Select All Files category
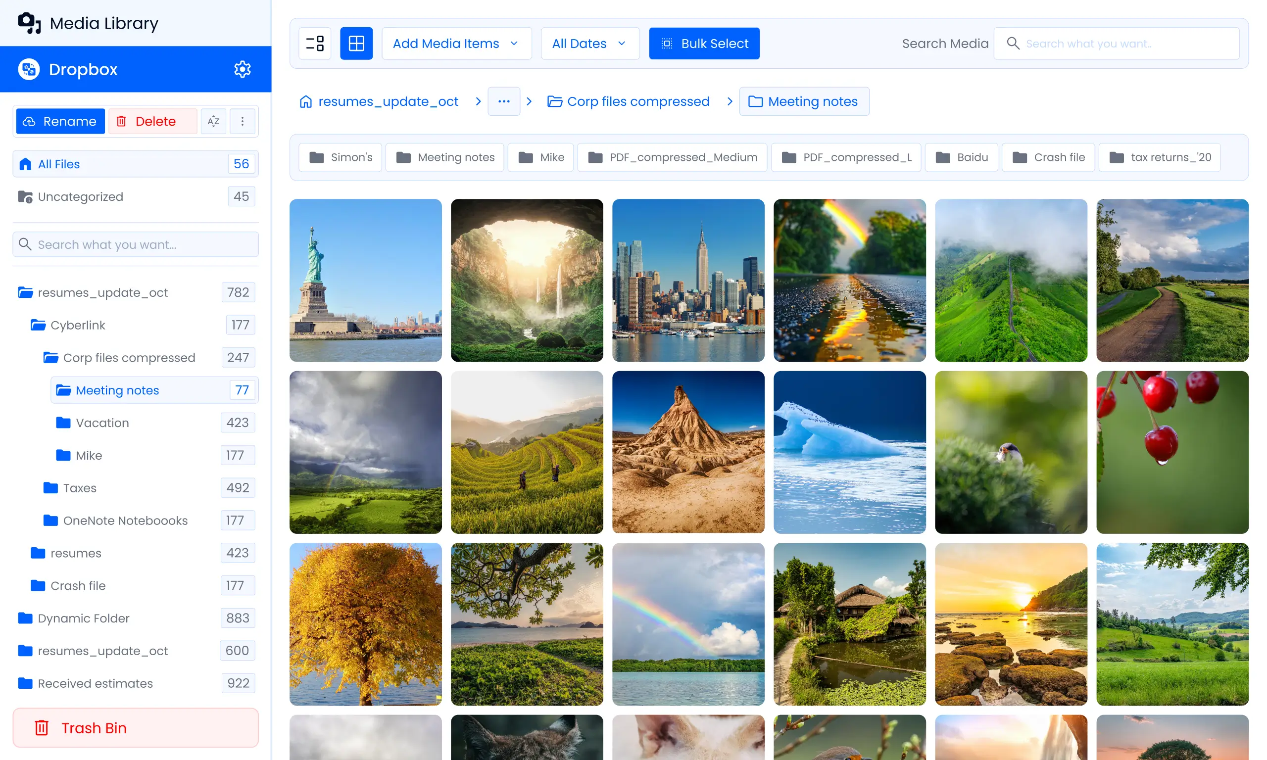Image resolution: width=1267 pixels, height=760 pixels. pyautogui.click(x=136, y=164)
